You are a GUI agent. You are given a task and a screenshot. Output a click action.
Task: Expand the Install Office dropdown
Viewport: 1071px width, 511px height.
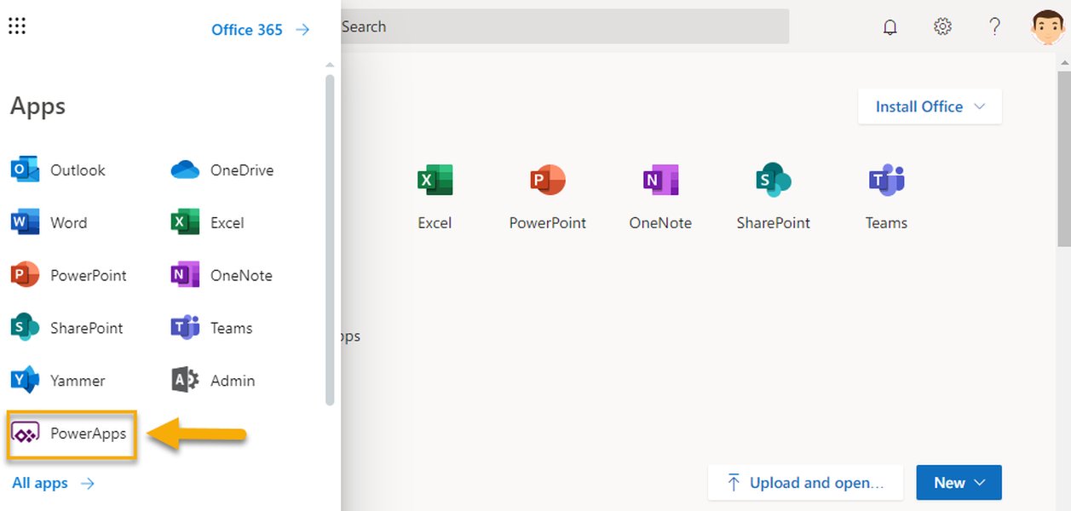point(929,106)
